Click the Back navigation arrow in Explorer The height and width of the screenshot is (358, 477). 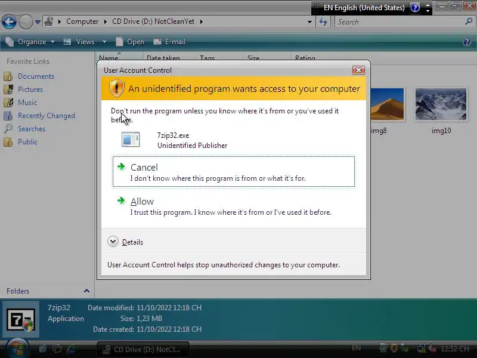click(x=9, y=22)
